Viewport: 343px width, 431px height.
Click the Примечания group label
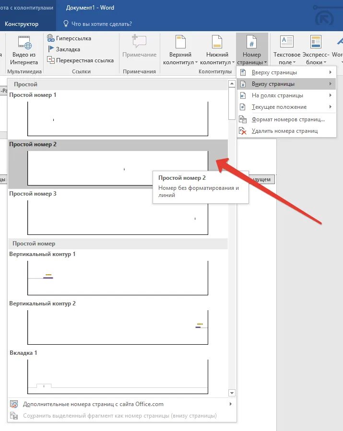[139, 71]
